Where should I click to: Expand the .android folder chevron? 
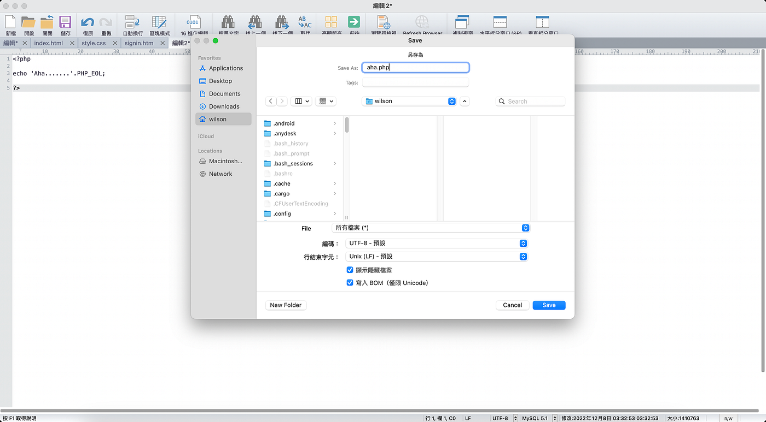tap(335, 123)
